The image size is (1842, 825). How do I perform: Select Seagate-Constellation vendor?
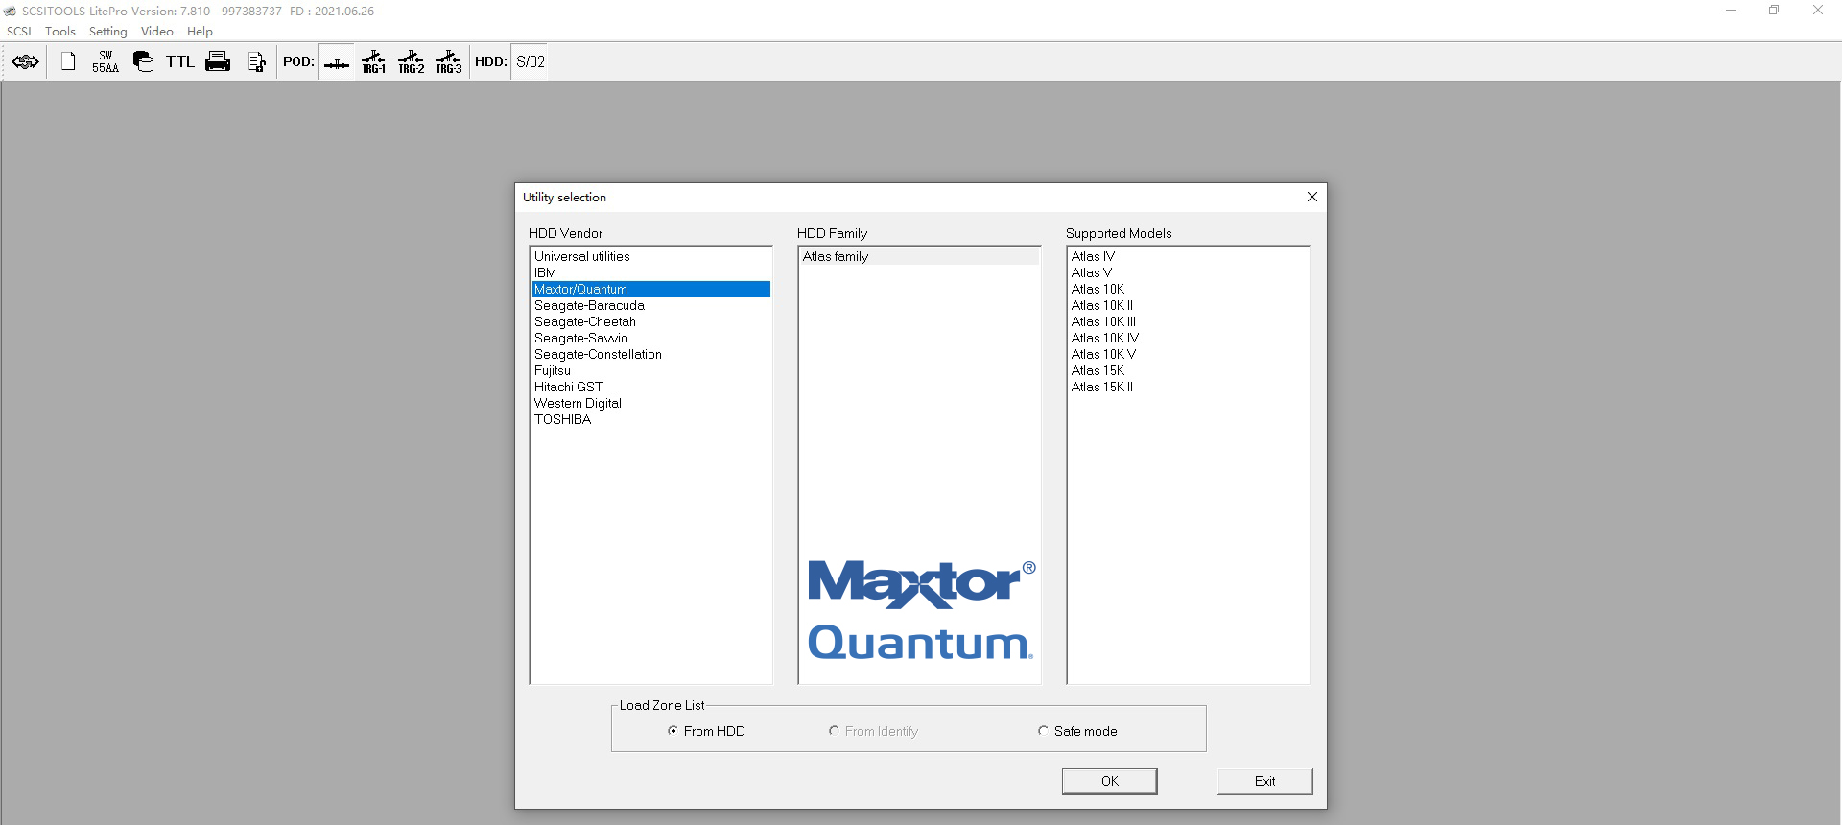pos(650,354)
